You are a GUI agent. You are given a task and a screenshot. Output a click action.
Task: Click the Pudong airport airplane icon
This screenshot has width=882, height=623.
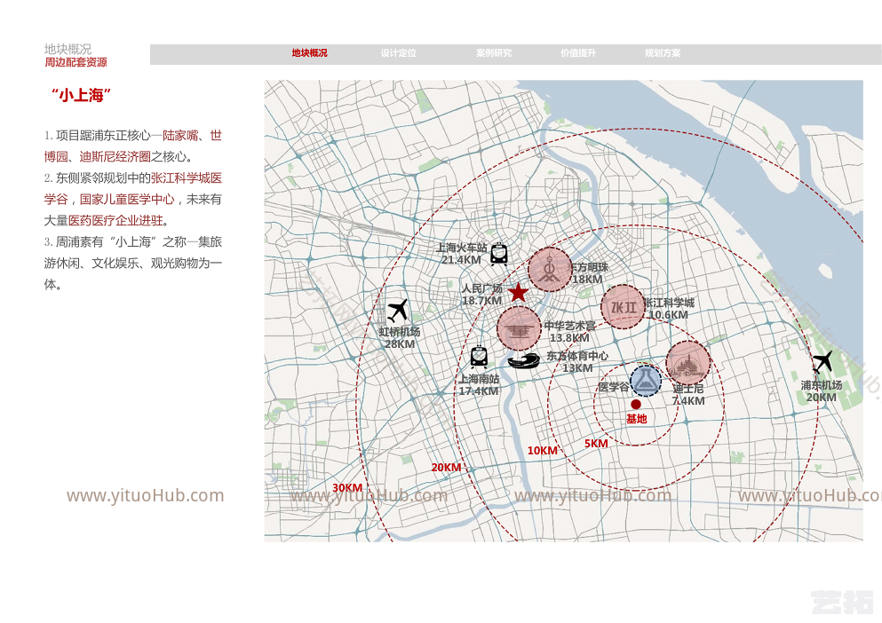pyautogui.click(x=822, y=361)
